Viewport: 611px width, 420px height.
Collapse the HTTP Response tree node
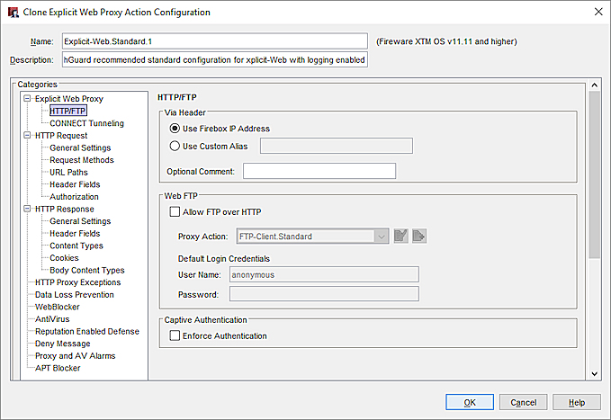tap(28, 210)
